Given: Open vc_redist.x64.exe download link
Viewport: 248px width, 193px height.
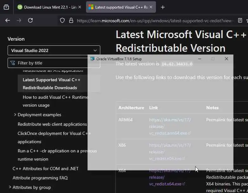Looking at the screenshot, I should coord(165,184).
